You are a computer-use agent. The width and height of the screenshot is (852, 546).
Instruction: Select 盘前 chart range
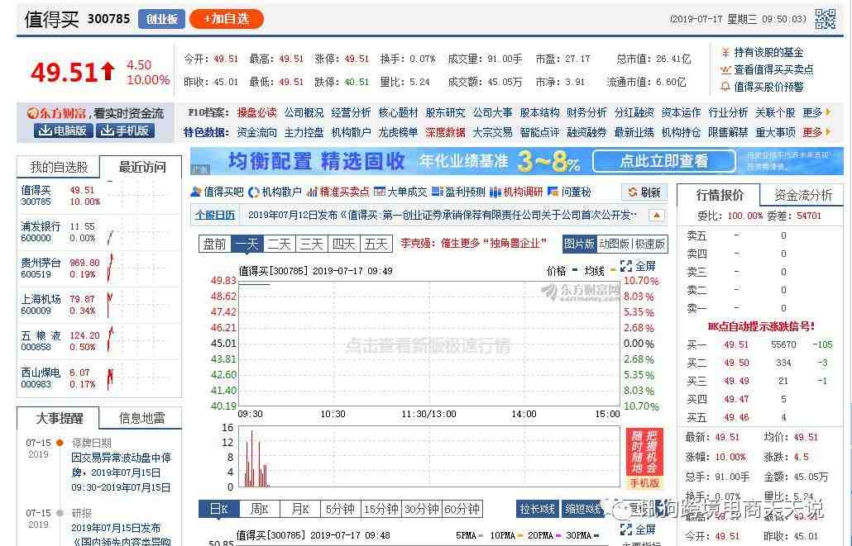[x=214, y=245]
